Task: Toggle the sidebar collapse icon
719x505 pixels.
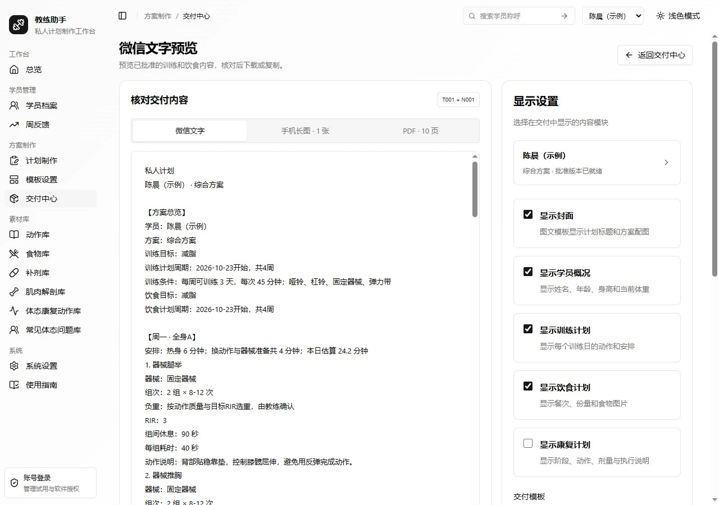Action: [x=122, y=16]
